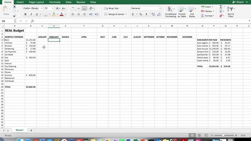Expand the Insert cells dropdown arrow

click(213, 7)
